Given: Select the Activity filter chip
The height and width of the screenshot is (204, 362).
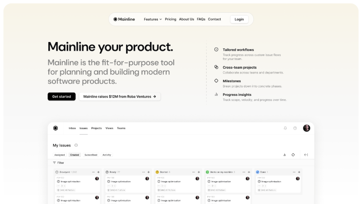Looking at the screenshot, I should click(107, 155).
